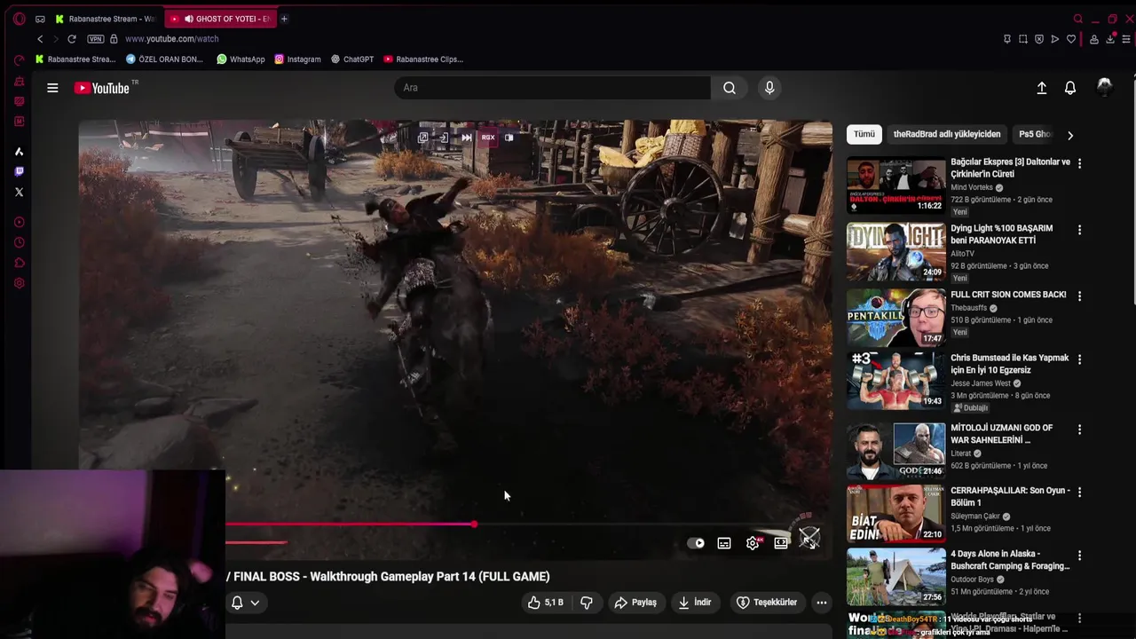Show more filter chips with the right chevron
This screenshot has width=1136, height=639.
[1070, 135]
